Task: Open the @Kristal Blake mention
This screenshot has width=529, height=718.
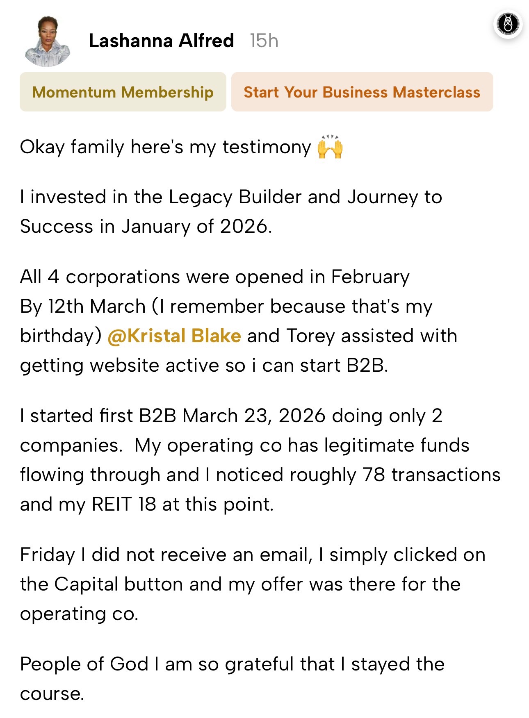Action: click(x=174, y=336)
